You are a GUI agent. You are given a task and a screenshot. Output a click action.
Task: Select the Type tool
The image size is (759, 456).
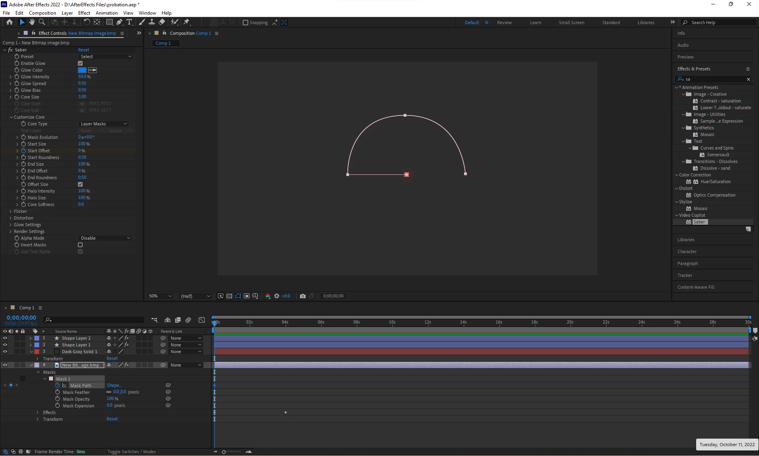point(129,22)
